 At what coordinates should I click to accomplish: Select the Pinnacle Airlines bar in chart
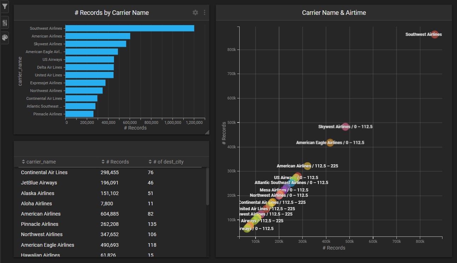click(79, 114)
